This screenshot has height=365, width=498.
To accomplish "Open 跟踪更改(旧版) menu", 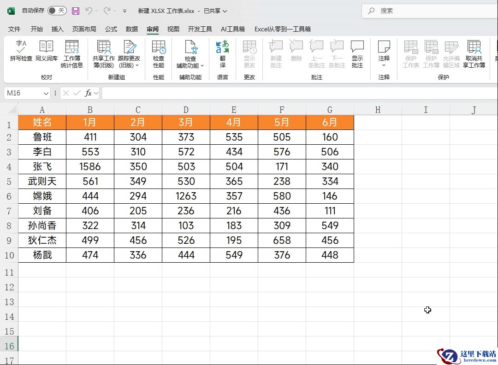I will pyautogui.click(x=129, y=54).
